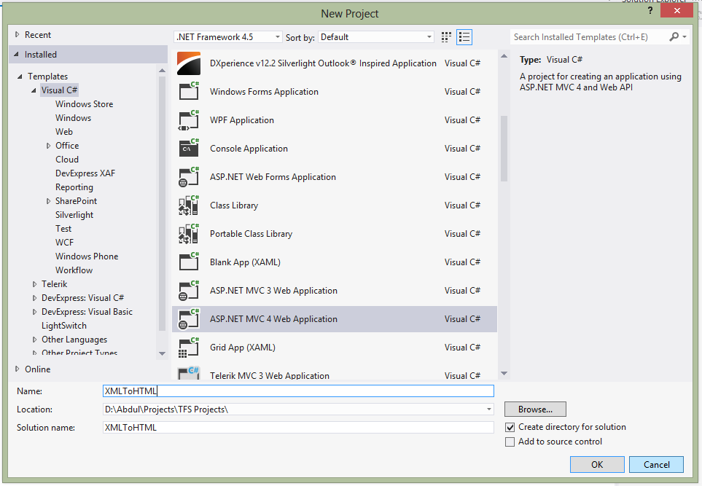Click the Grid App (XAML) icon
The height and width of the screenshot is (486, 702).
coord(189,348)
